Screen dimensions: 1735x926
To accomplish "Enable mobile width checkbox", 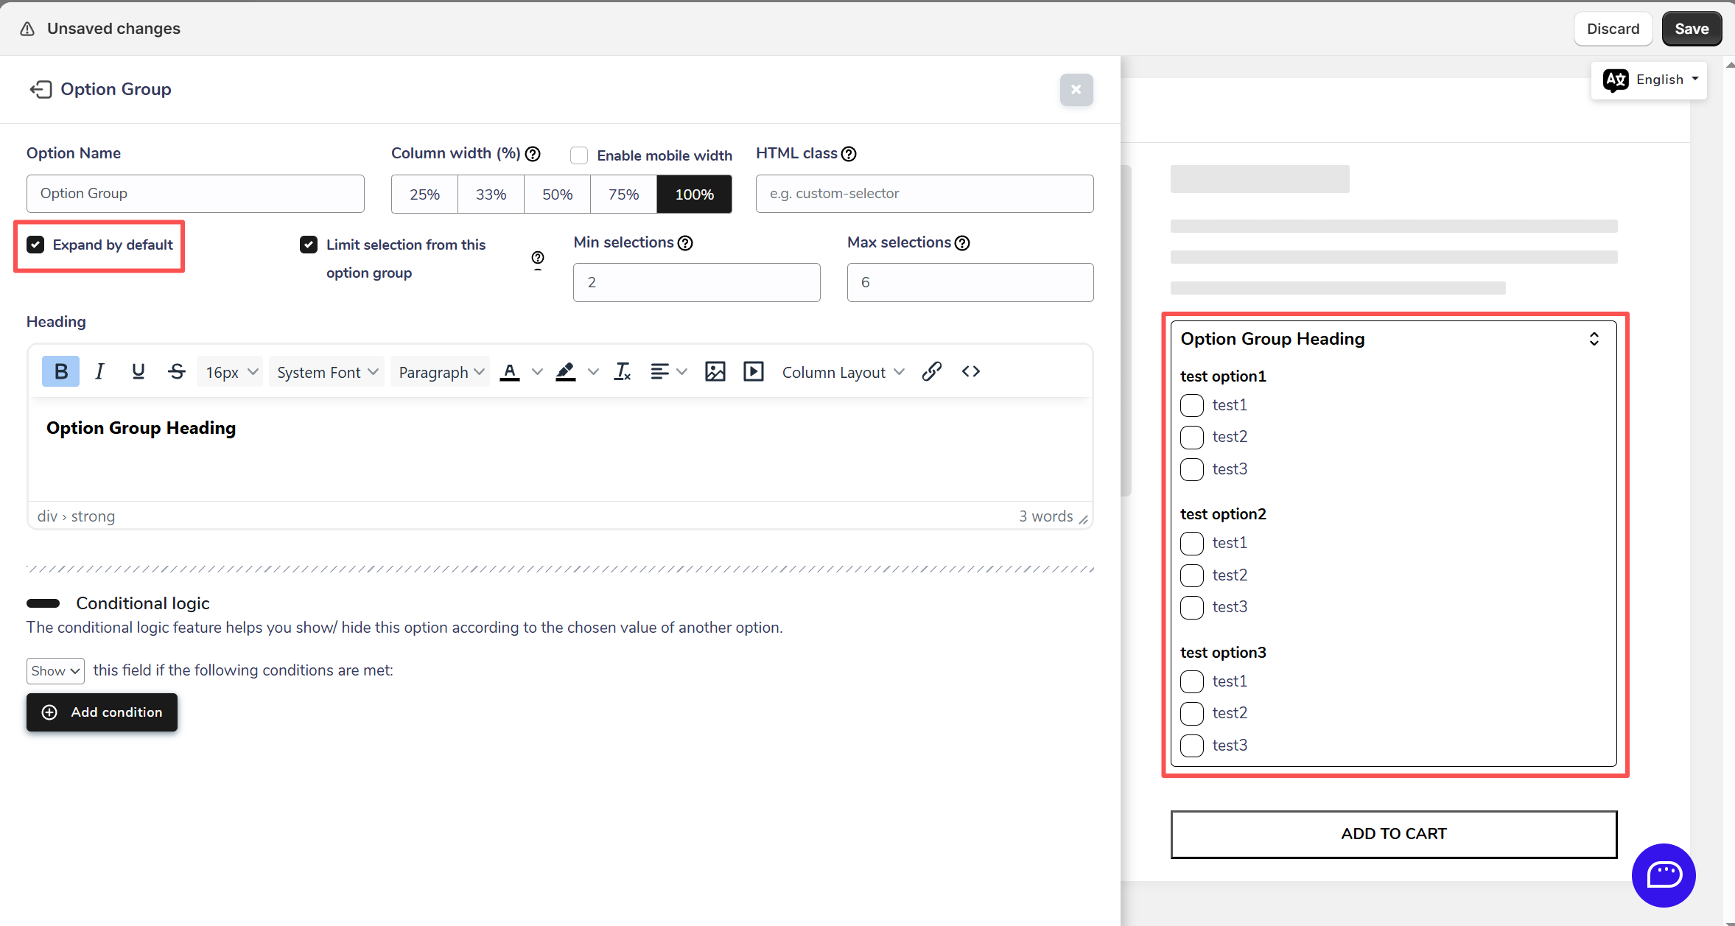I will (x=579, y=155).
